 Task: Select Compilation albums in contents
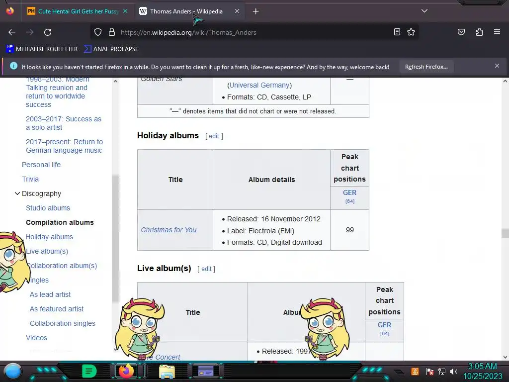(60, 222)
